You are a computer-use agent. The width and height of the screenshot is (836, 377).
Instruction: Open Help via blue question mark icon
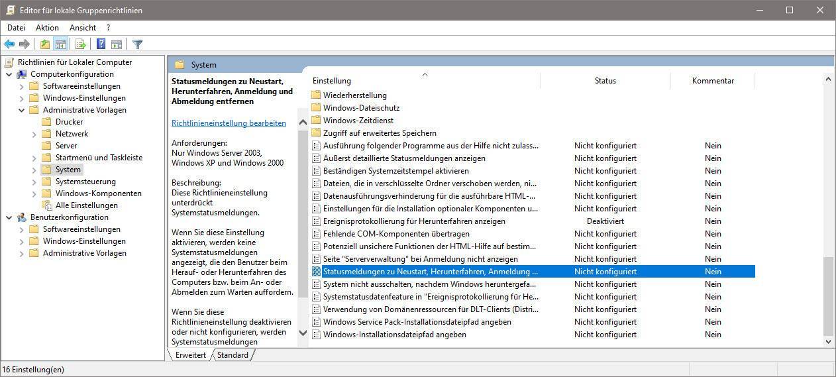(101, 44)
